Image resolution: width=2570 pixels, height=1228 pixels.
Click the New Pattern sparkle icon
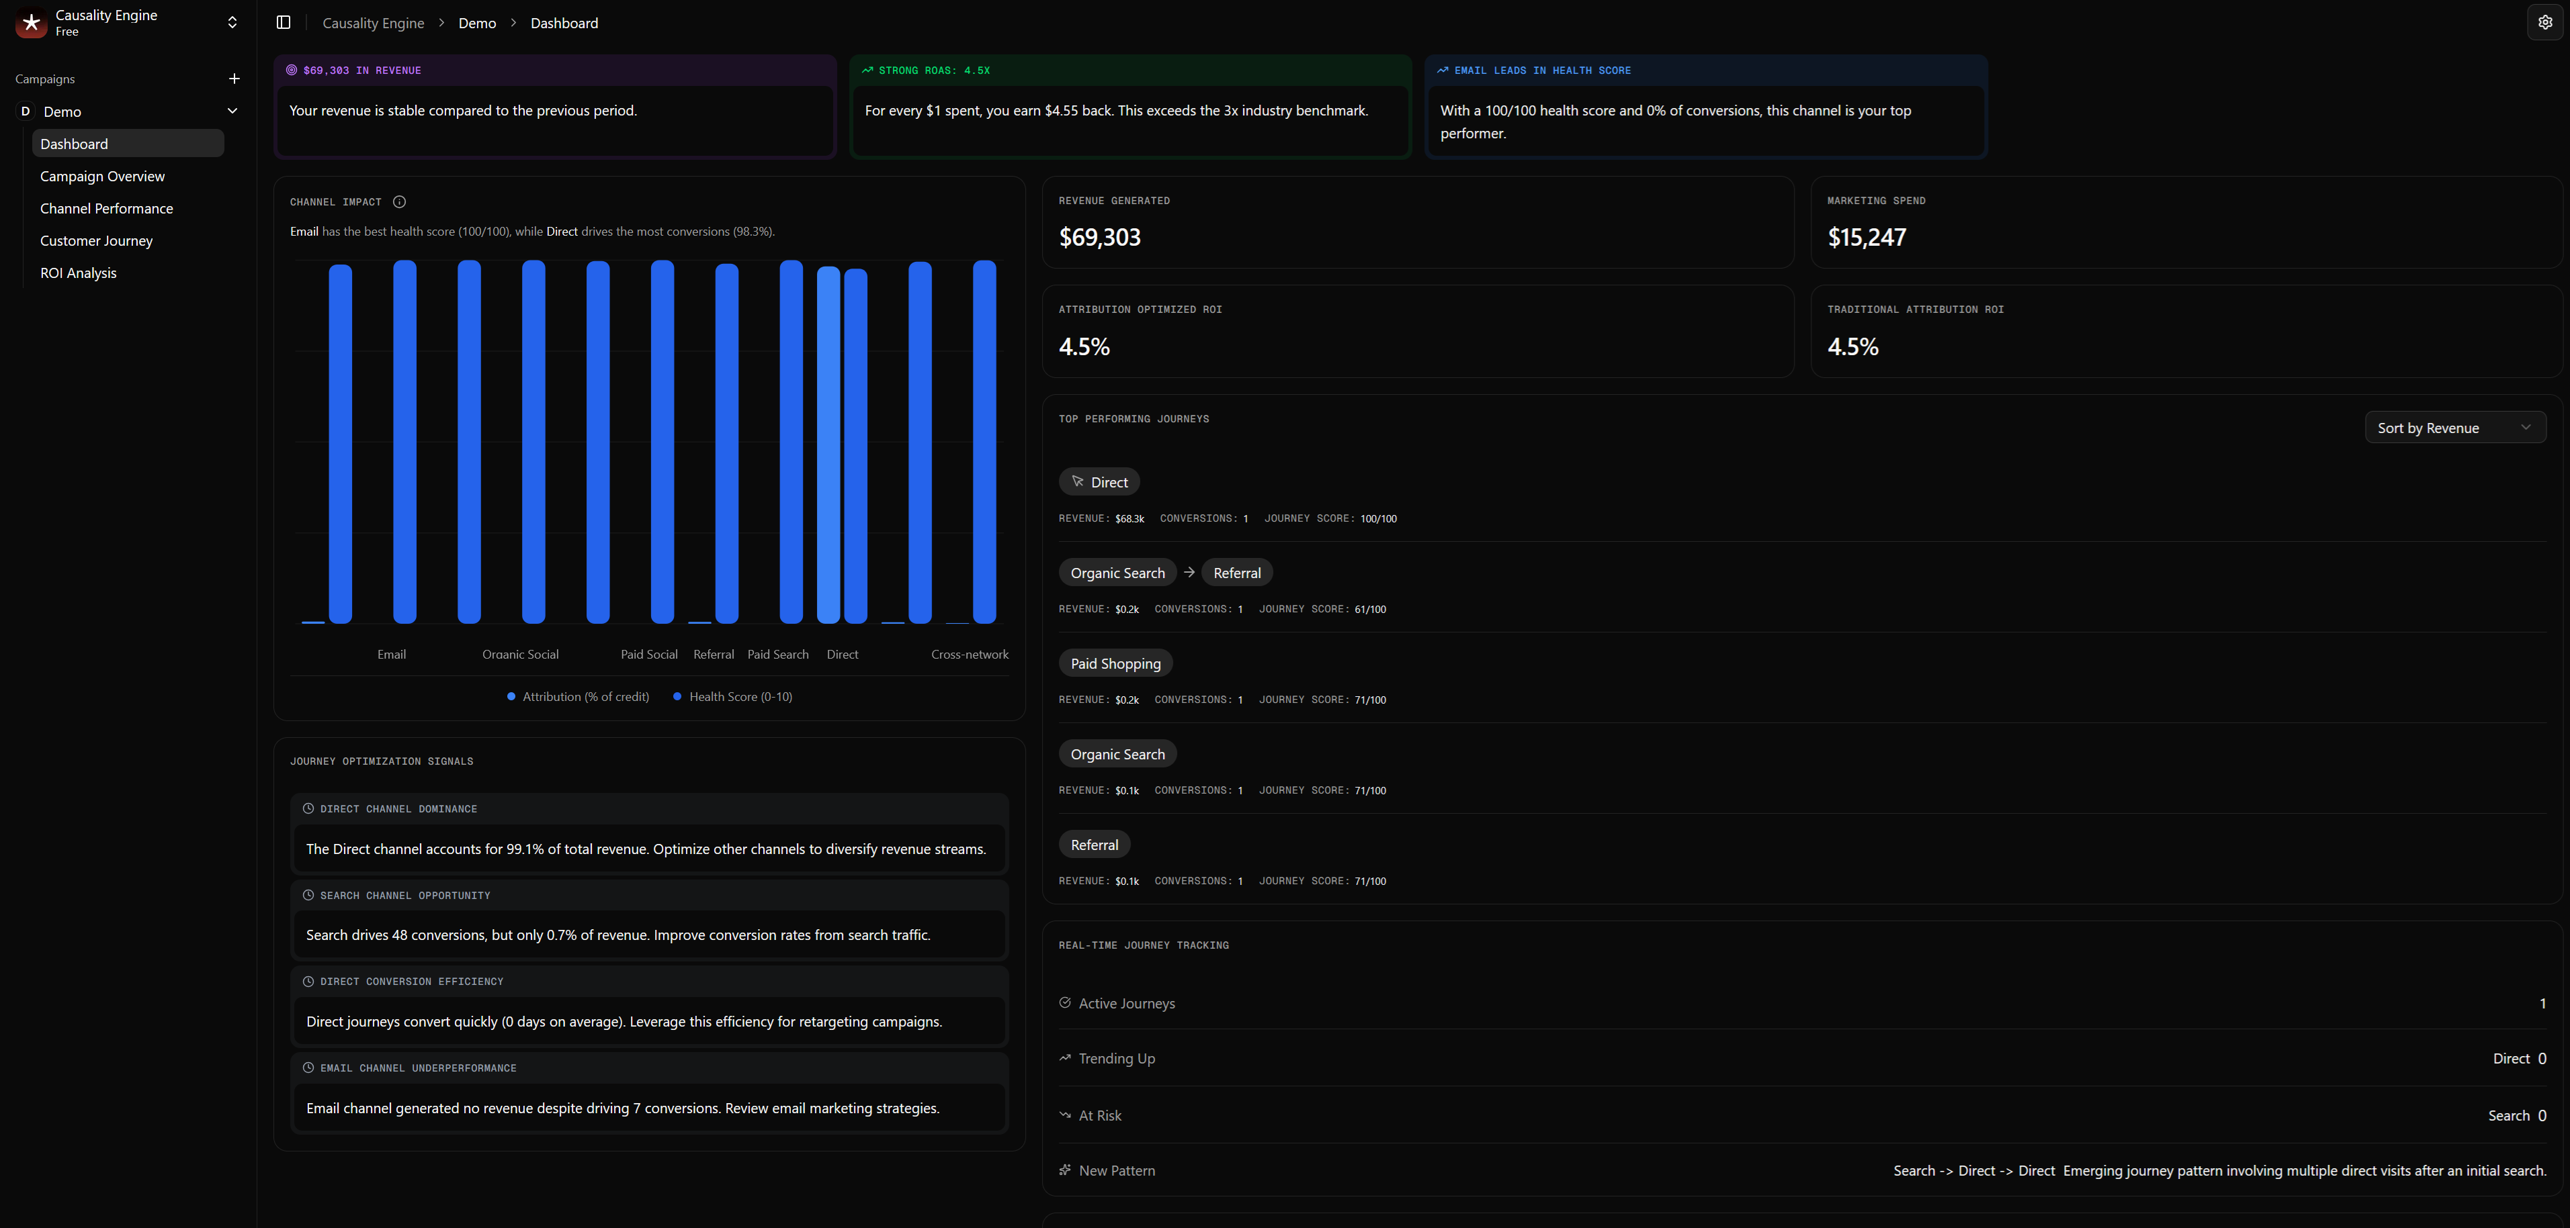click(x=1064, y=1170)
